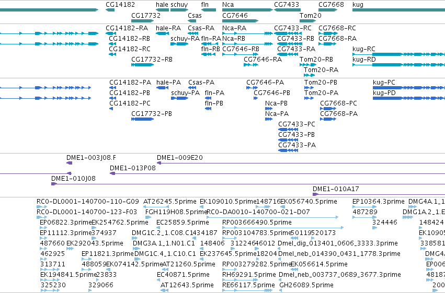
Task: Click protein hale-PA
Action: [168, 83]
